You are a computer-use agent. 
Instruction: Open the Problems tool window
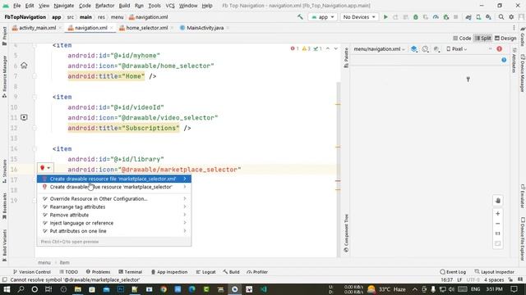click(x=98, y=272)
